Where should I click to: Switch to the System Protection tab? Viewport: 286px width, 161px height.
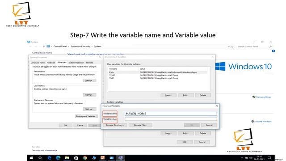coord(76,63)
